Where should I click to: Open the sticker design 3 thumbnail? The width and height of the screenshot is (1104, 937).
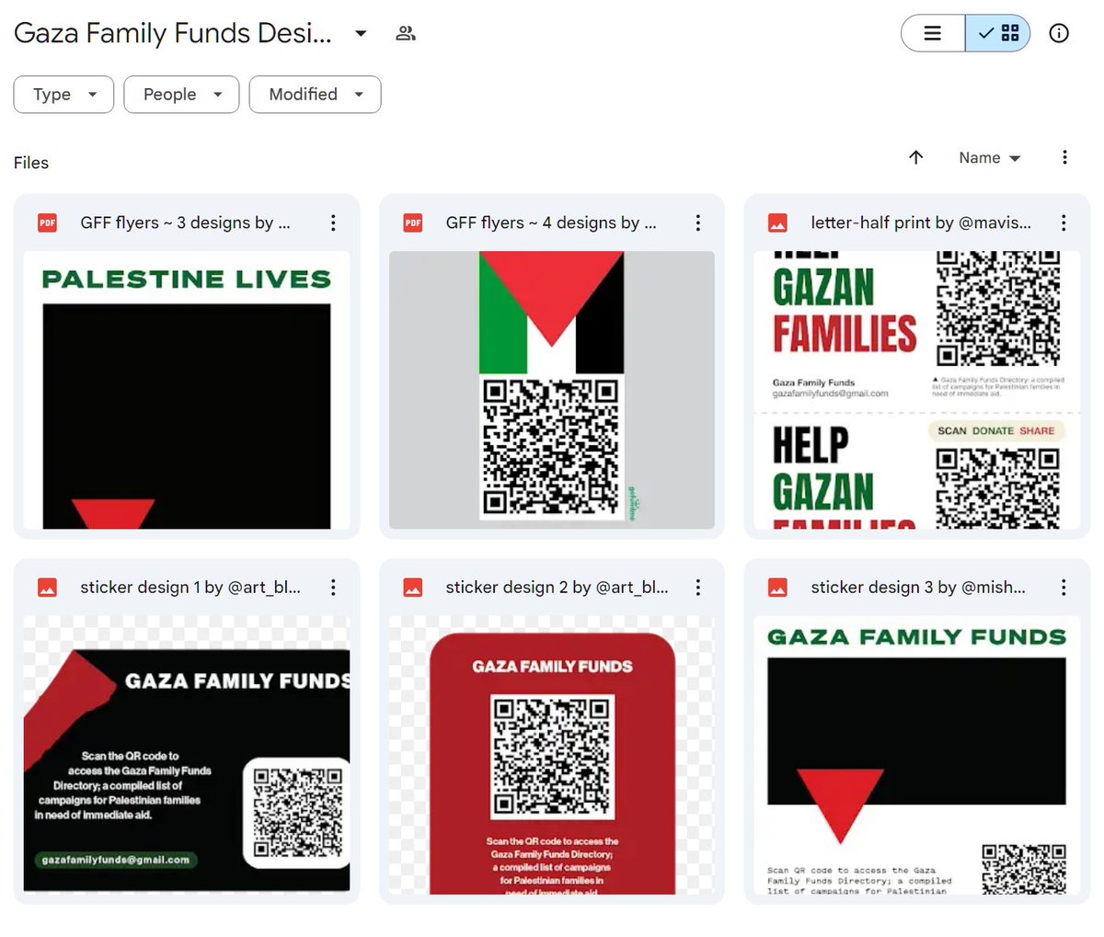917,754
